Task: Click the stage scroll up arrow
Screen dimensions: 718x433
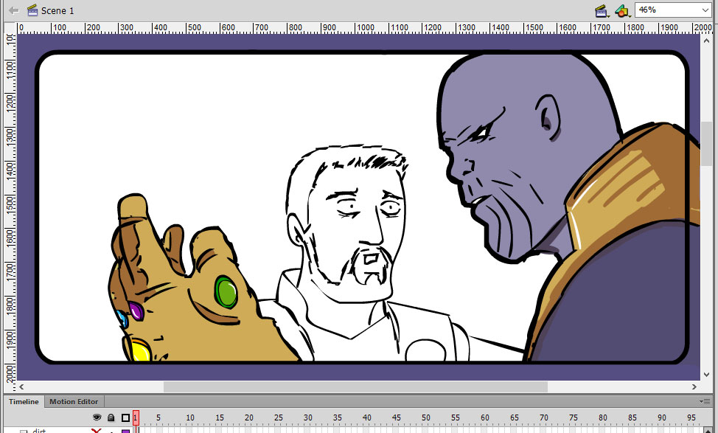Action: tap(706, 41)
